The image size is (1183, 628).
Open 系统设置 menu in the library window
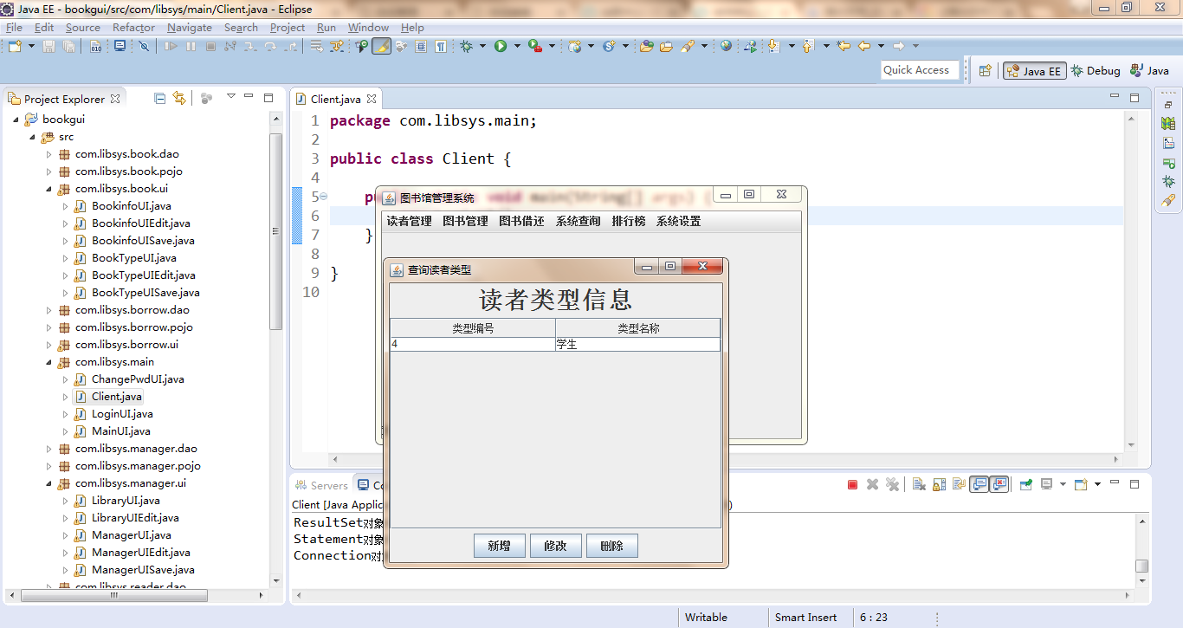[x=678, y=221]
